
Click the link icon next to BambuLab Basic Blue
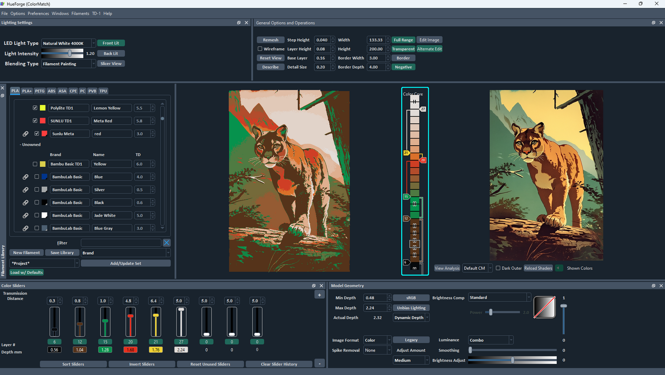[26, 177]
